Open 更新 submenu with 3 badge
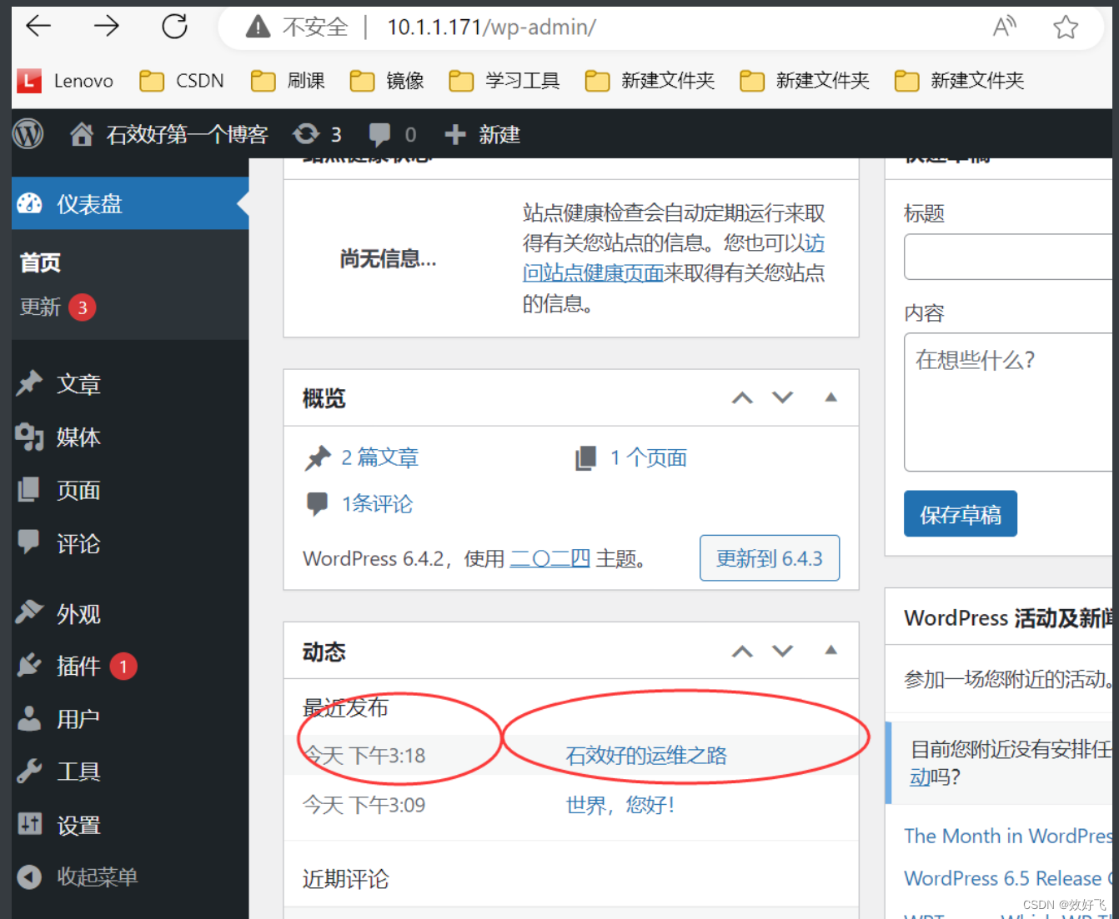The image size is (1119, 919). click(x=58, y=307)
